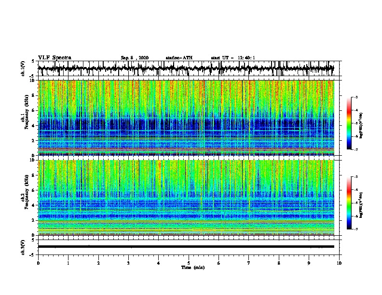The height and width of the screenshot is (295, 382).
Task: Click the ch.2 "Frequency (kHz)" axis label
Action: [27, 192]
